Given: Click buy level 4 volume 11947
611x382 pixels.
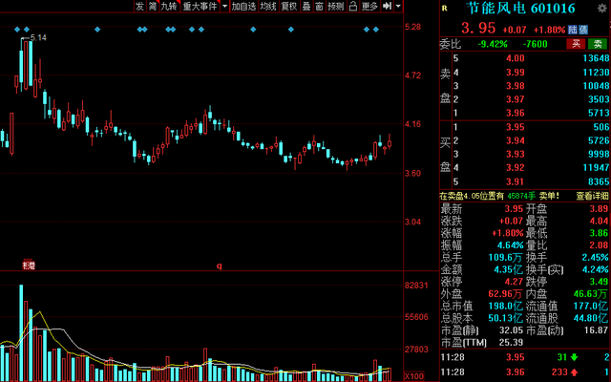Looking at the screenshot, I should coord(596,168).
